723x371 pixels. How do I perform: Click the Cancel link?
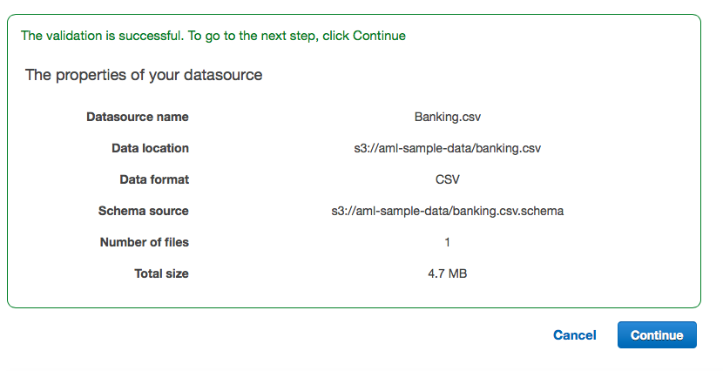pos(574,335)
